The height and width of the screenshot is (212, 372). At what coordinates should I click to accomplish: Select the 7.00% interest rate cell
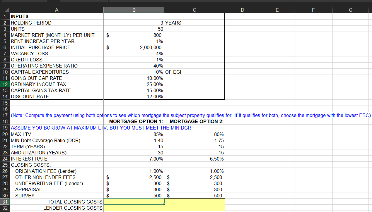[x=134, y=159]
